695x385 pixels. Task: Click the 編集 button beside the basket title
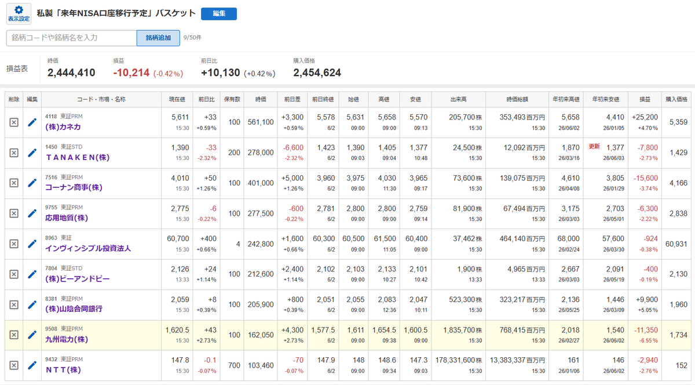pos(219,13)
